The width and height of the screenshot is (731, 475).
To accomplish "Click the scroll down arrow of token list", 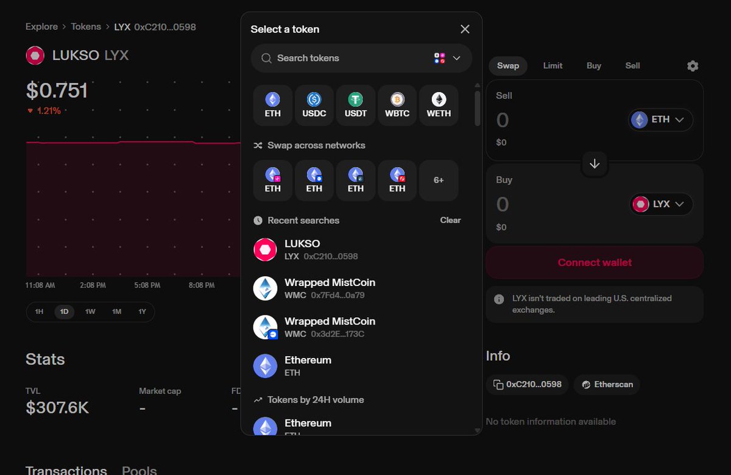I will point(478,430).
